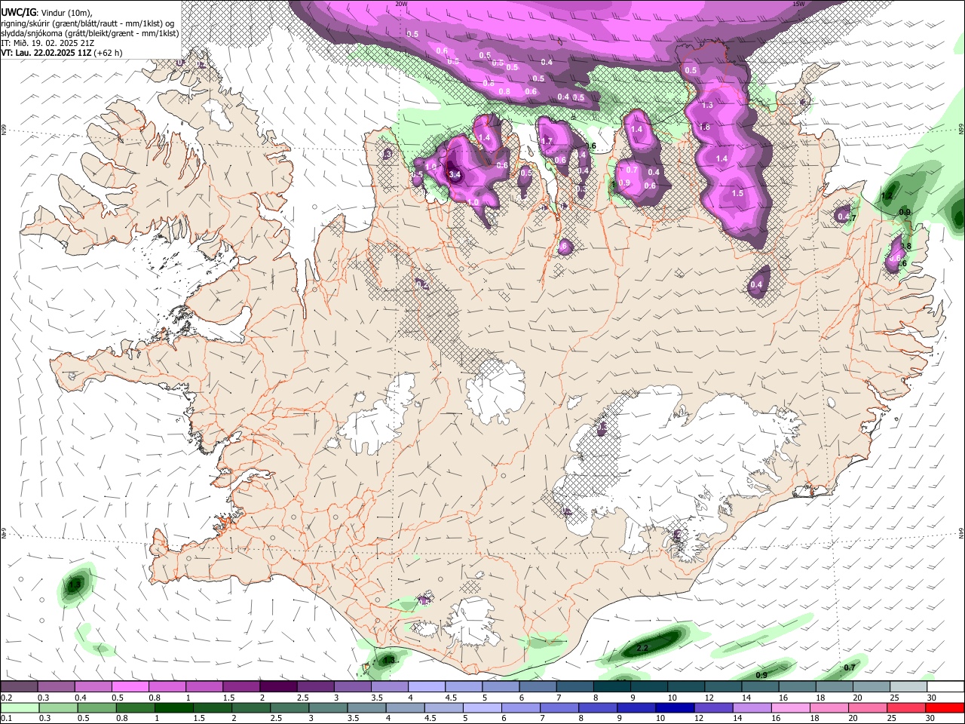Click the 0.2 label under the purple legend row
Screen dimensions: 965x724
(7, 698)
